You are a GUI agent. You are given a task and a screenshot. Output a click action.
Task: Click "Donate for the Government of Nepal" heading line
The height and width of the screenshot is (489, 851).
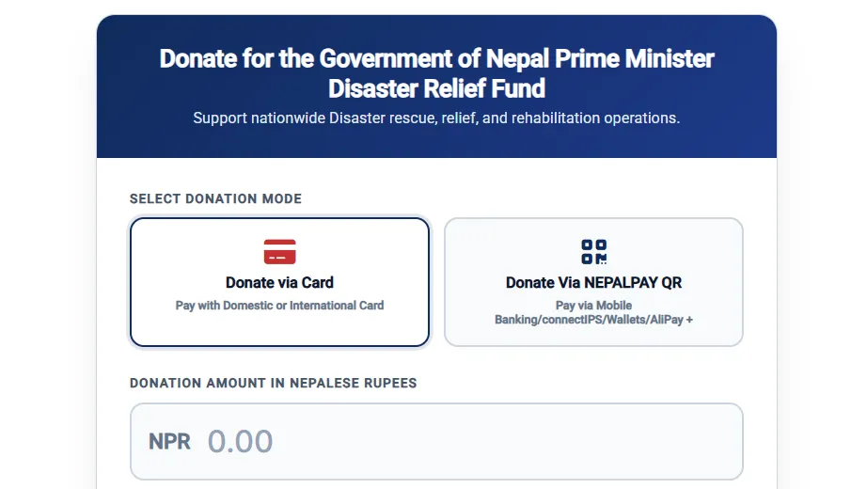pos(354,58)
